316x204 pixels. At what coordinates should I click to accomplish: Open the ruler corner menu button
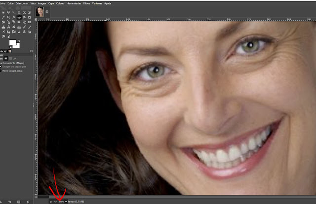pos(36,20)
